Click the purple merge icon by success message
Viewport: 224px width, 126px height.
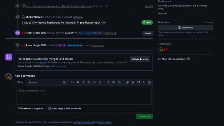[9, 57]
